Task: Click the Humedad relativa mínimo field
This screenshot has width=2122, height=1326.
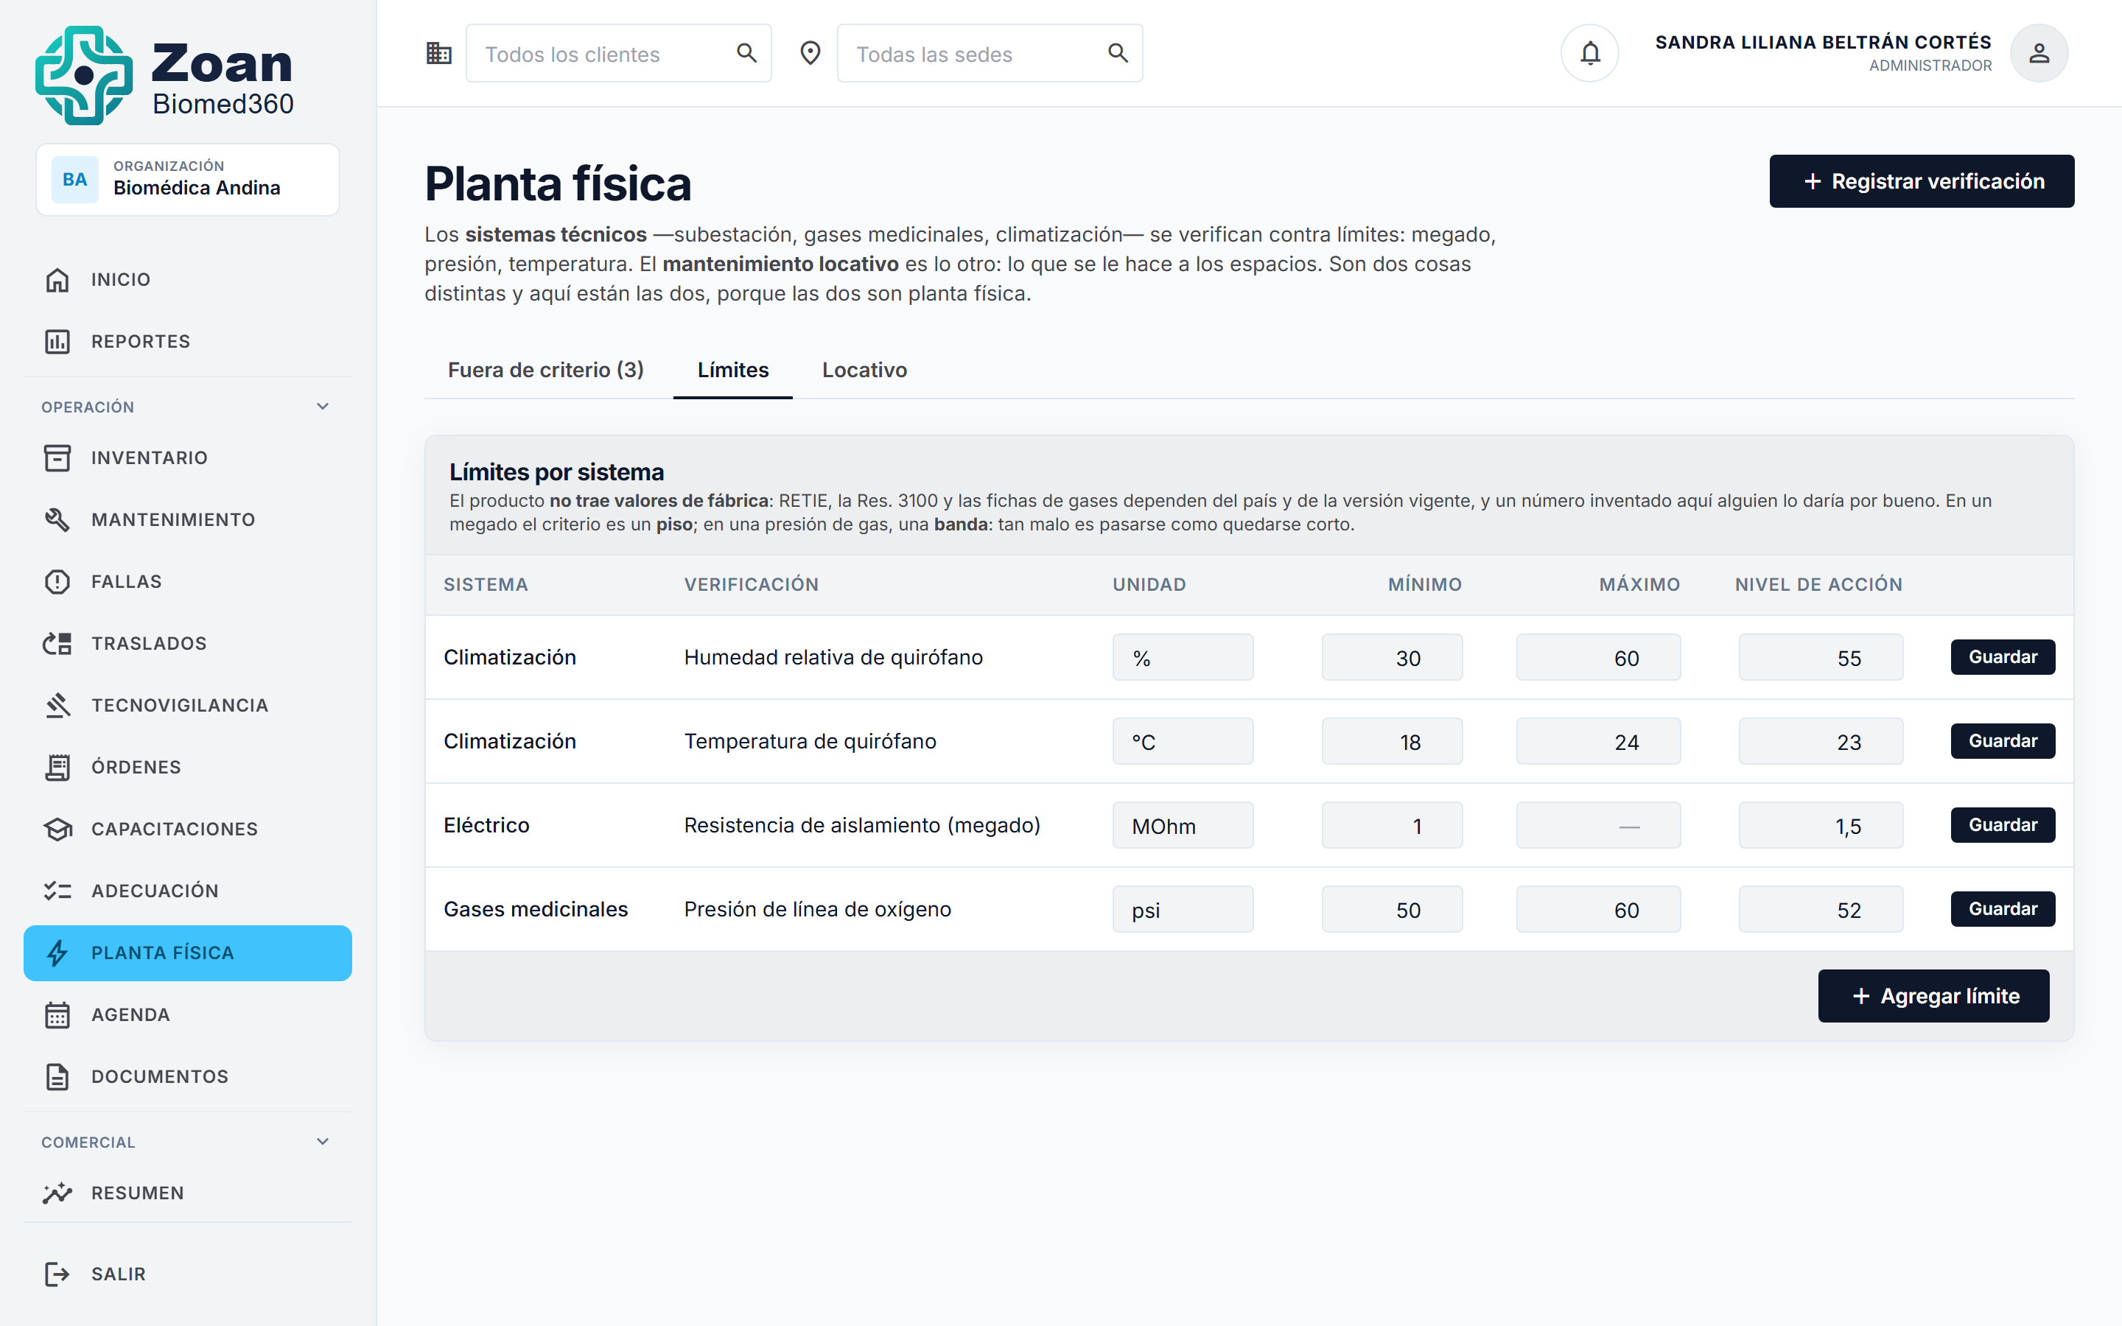Action: 1392,658
